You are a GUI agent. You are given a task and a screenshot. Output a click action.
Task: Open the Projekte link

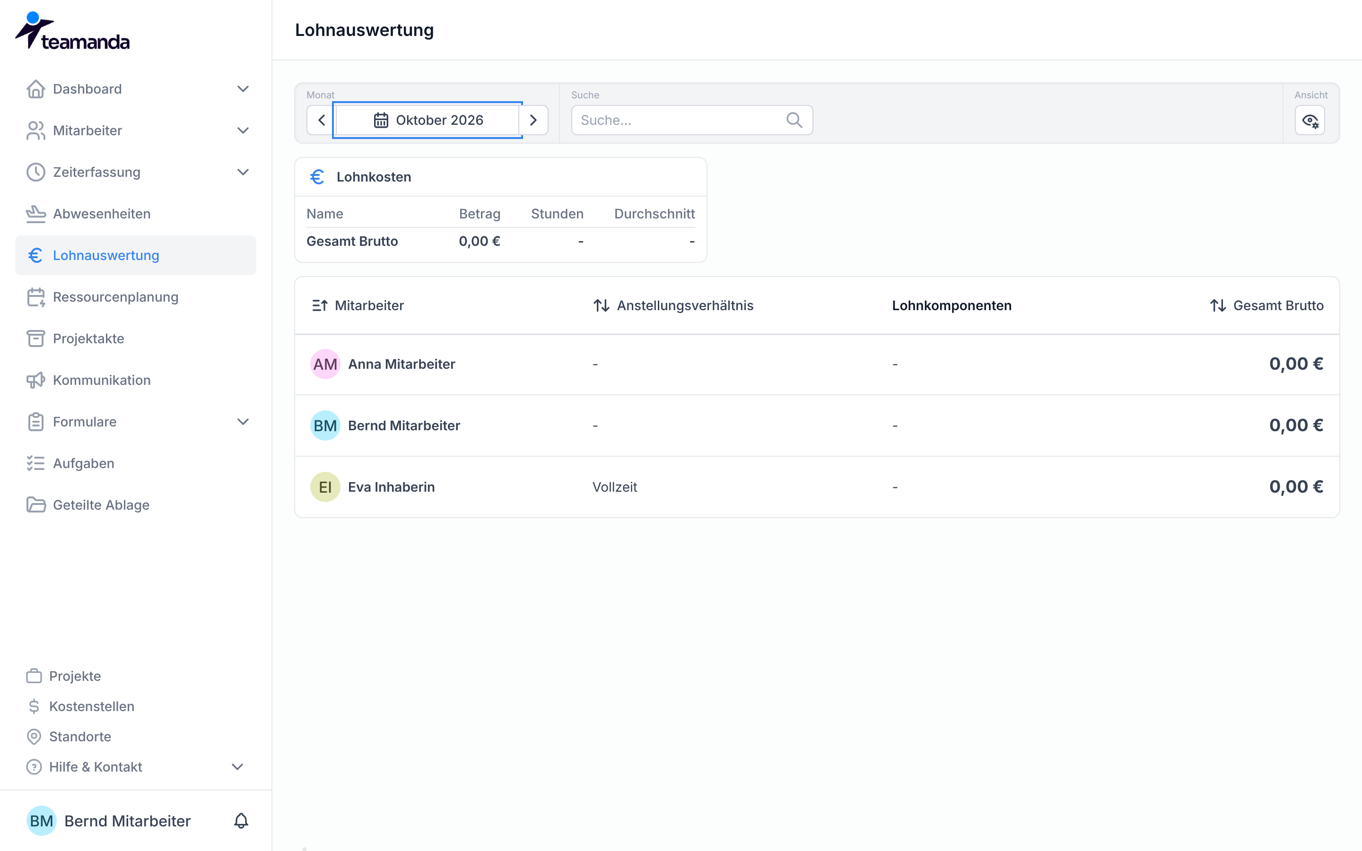(75, 676)
